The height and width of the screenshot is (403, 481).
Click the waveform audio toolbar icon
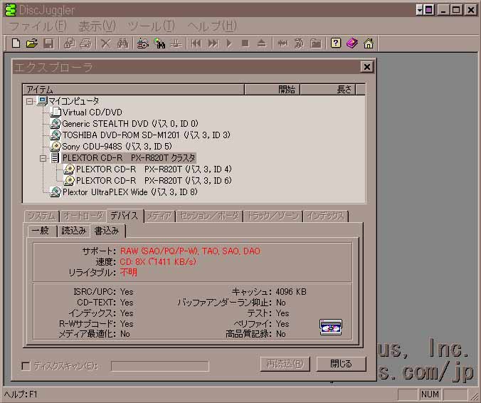[282, 43]
